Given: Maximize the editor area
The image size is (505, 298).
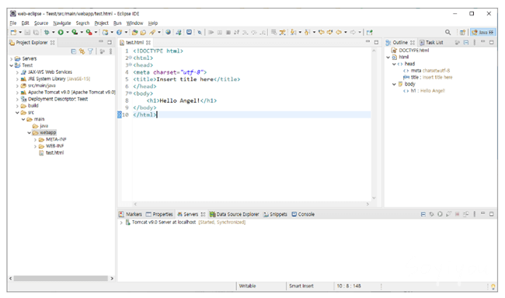Looking at the screenshot, I should click(376, 42).
